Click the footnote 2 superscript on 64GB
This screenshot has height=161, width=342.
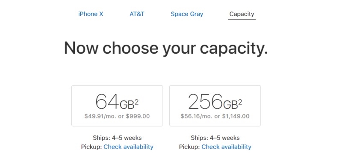coord(136,102)
